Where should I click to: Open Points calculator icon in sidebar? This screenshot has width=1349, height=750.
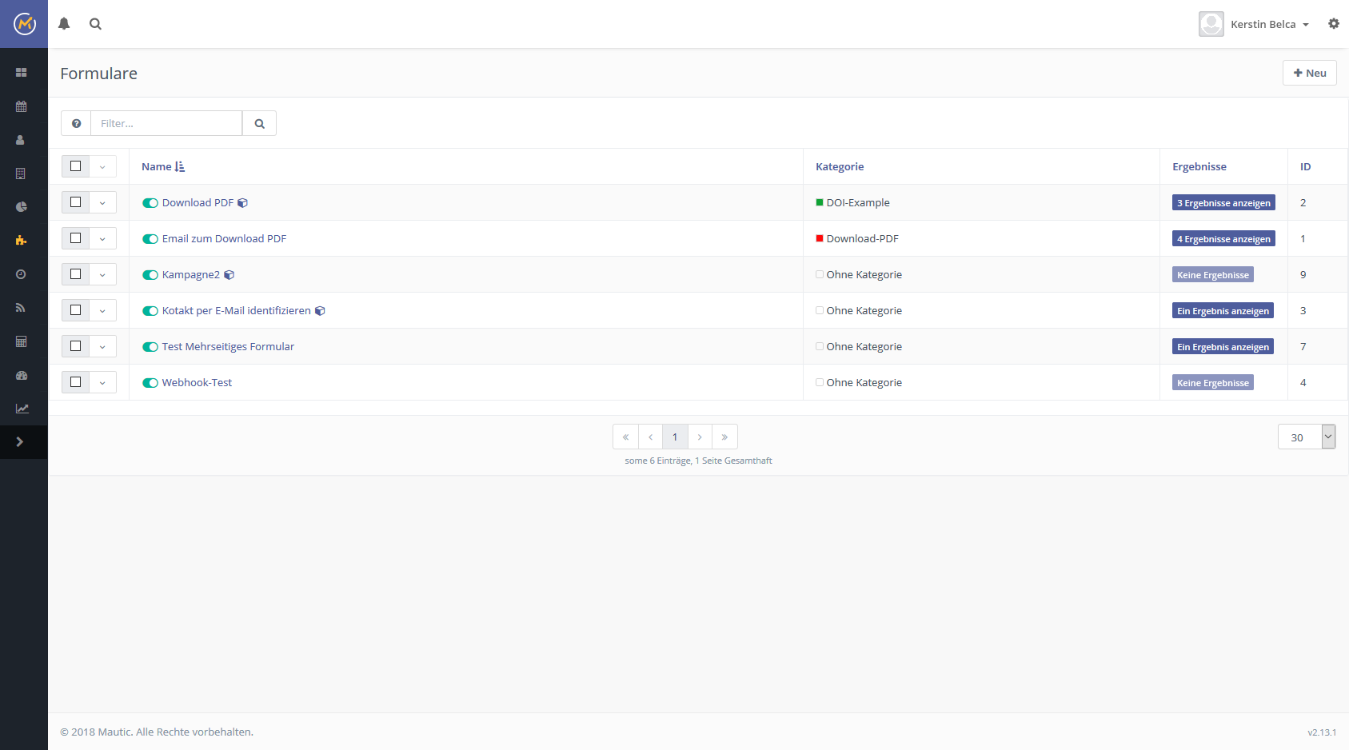click(x=21, y=341)
